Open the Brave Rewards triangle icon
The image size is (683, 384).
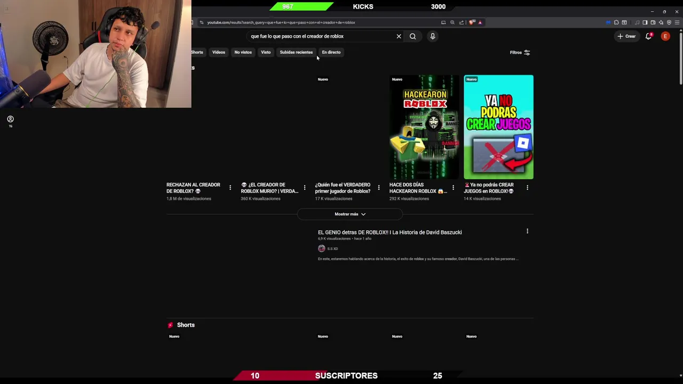click(x=480, y=22)
